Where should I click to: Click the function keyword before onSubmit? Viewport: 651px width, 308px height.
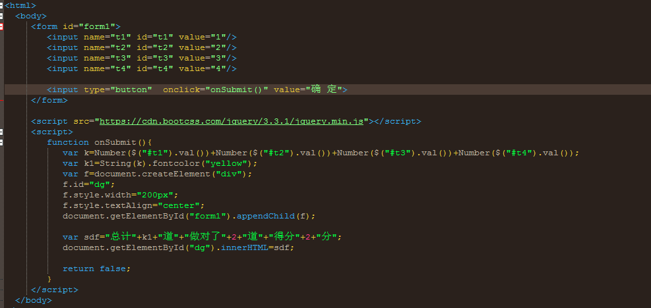pyautogui.click(x=68, y=142)
